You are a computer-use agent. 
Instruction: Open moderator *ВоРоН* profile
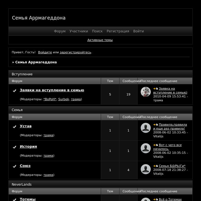point(50,99)
